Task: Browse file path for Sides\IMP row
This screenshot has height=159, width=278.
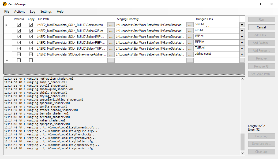Action: (x=111, y=36)
